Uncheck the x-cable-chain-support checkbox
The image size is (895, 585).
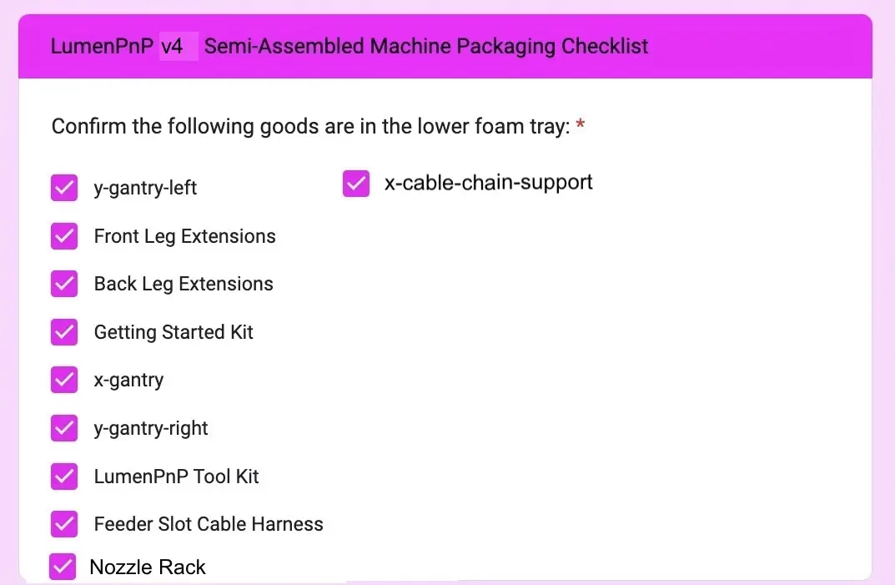[356, 184]
